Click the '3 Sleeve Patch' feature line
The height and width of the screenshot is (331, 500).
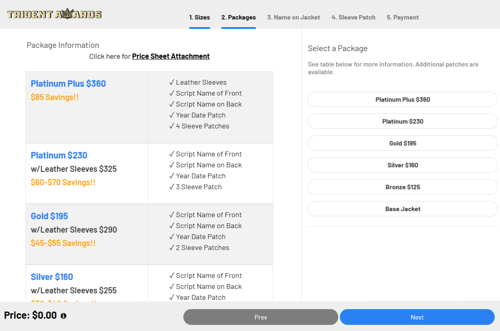pyautogui.click(x=195, y=187)
